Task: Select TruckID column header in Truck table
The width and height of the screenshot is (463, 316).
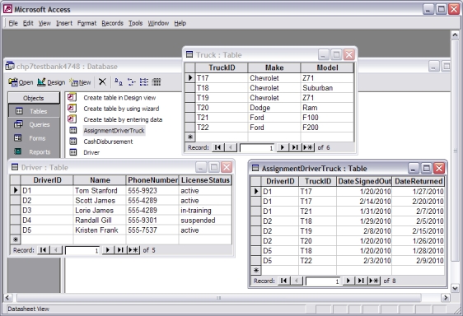Action: pos(222,67)
